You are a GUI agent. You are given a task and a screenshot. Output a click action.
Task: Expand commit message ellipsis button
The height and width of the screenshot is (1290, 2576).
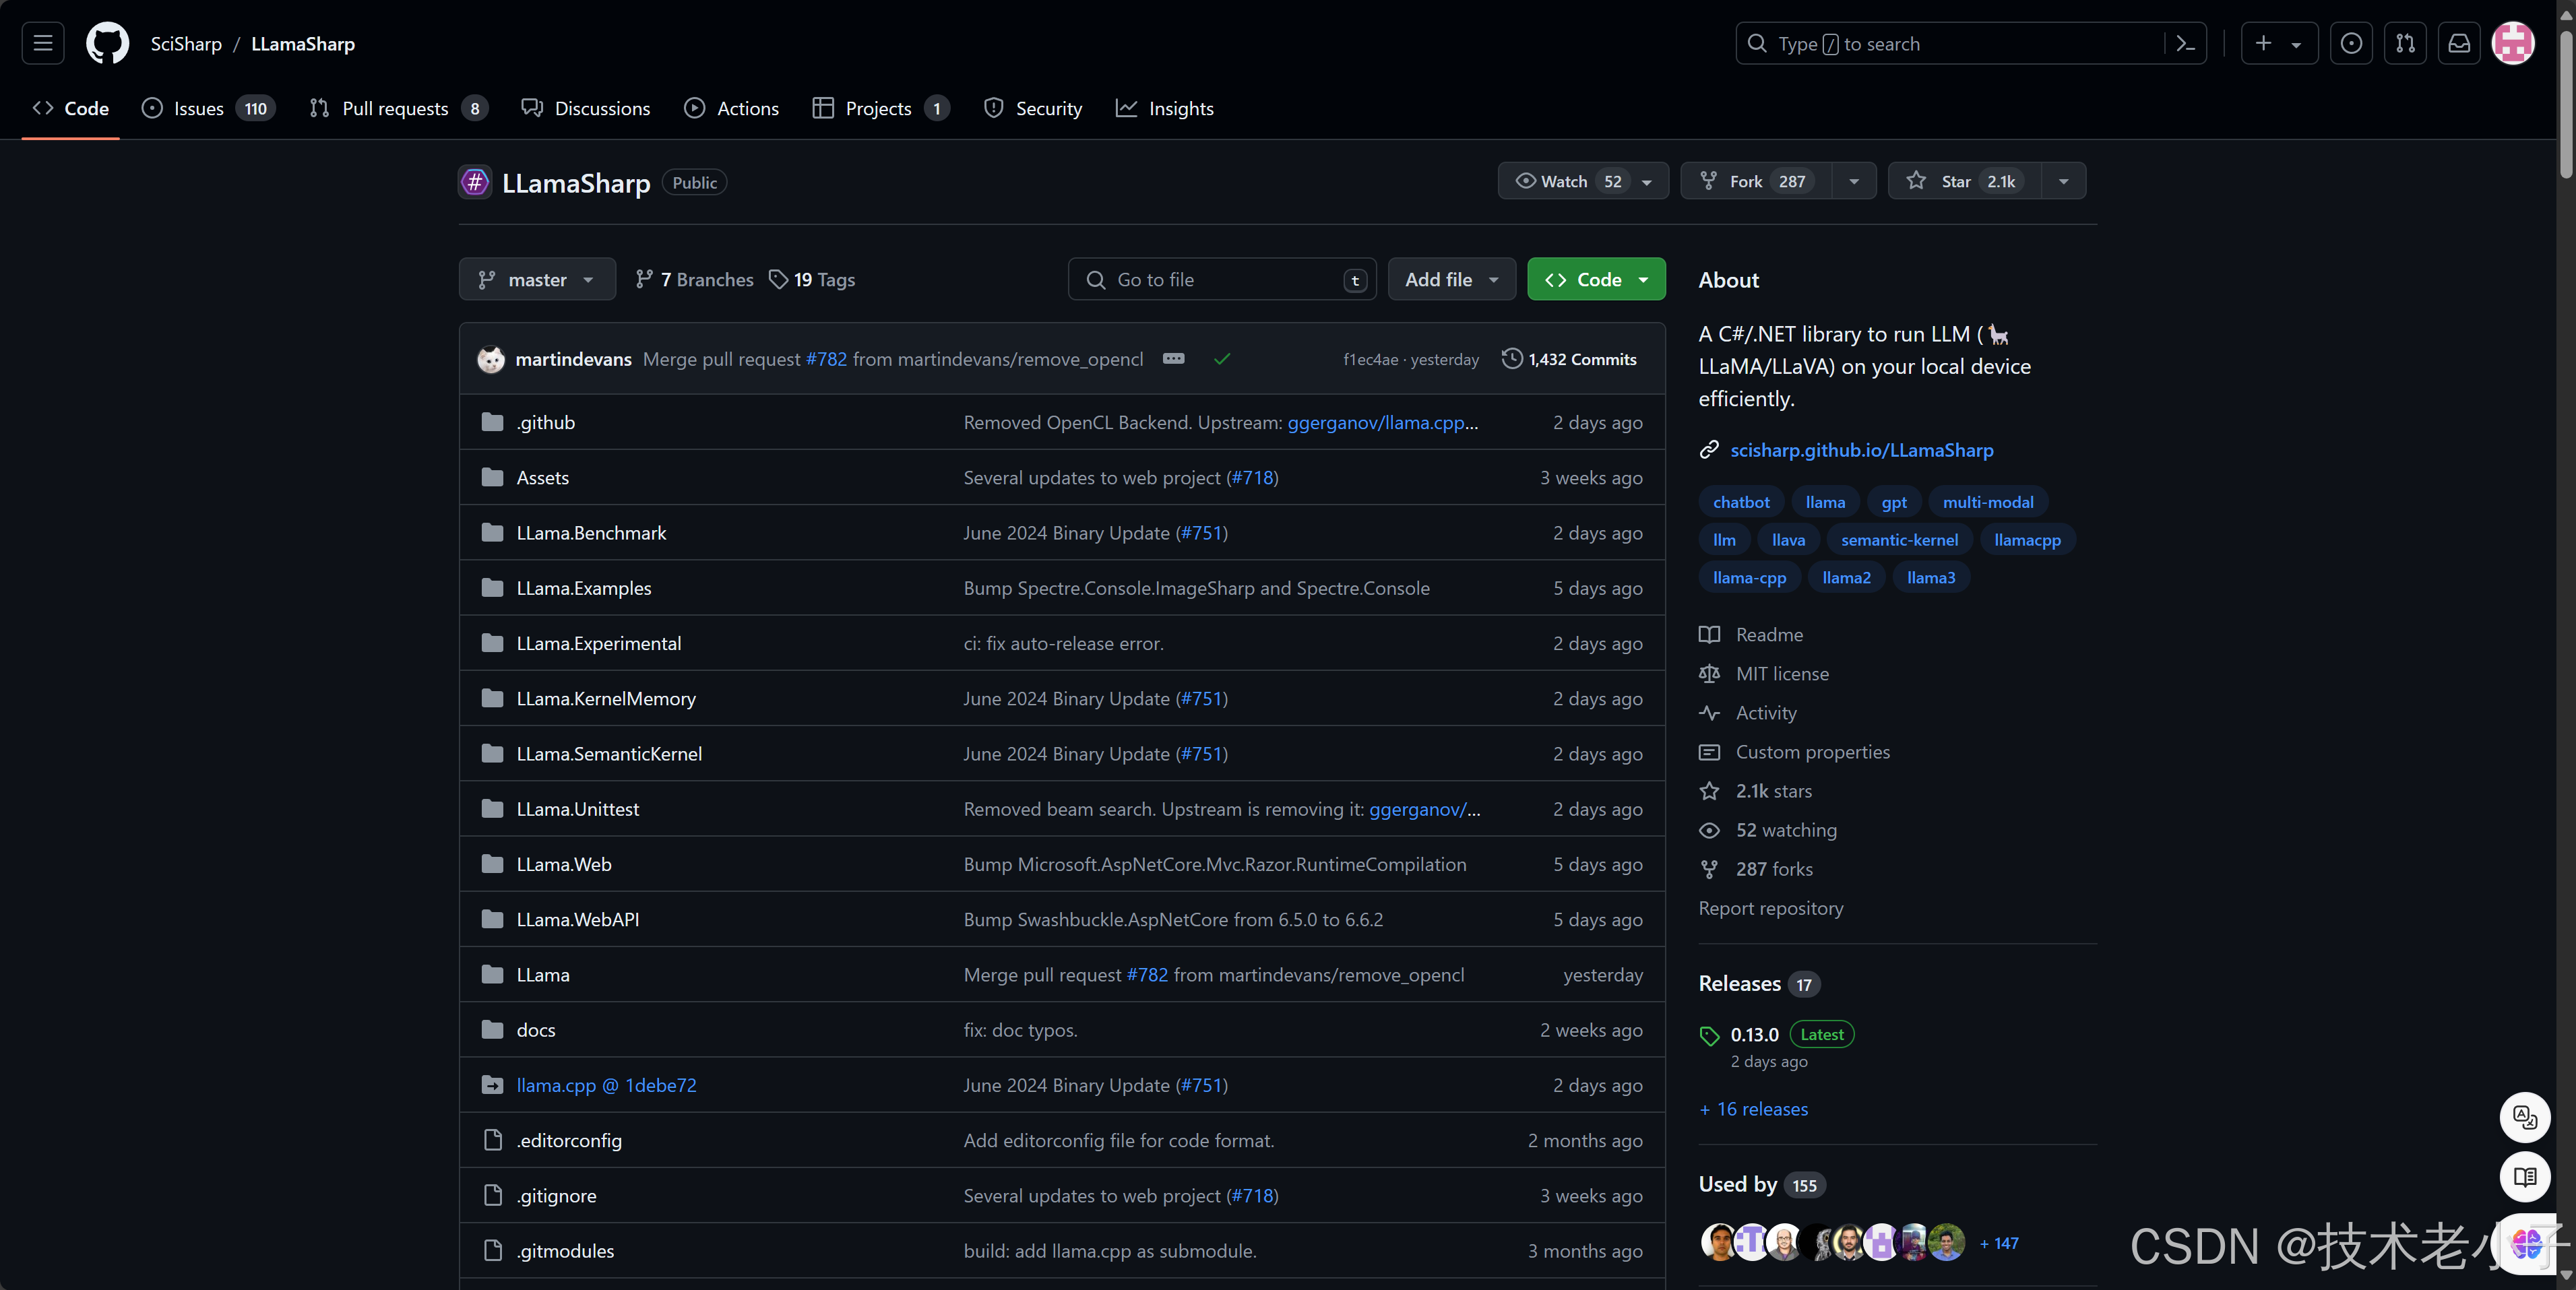1174,359
